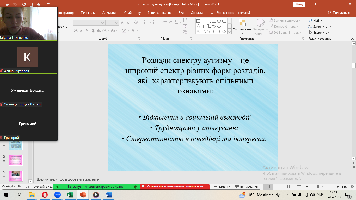Click Остановить совместное использование button
The image size is (356, 200).
[x=175, y=187]
